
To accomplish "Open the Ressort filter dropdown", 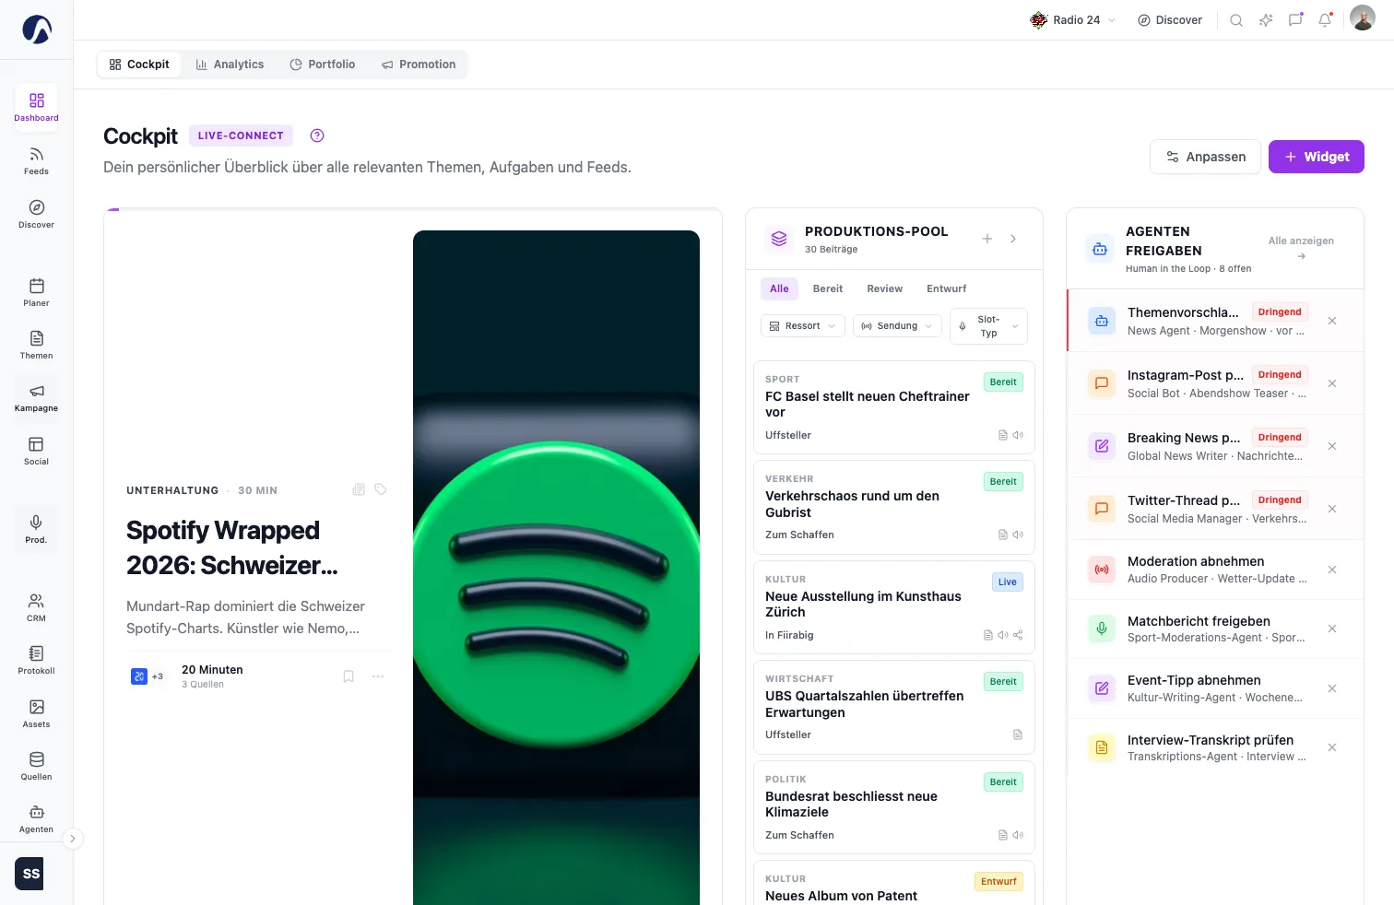I will (x=803, y=326).
